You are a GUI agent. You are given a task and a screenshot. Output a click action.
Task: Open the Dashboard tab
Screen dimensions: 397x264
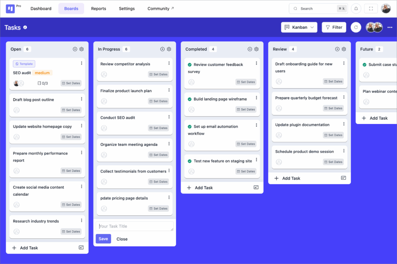(41, 8)
